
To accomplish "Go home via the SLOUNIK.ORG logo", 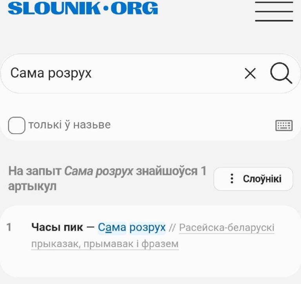I will (83, 8).
